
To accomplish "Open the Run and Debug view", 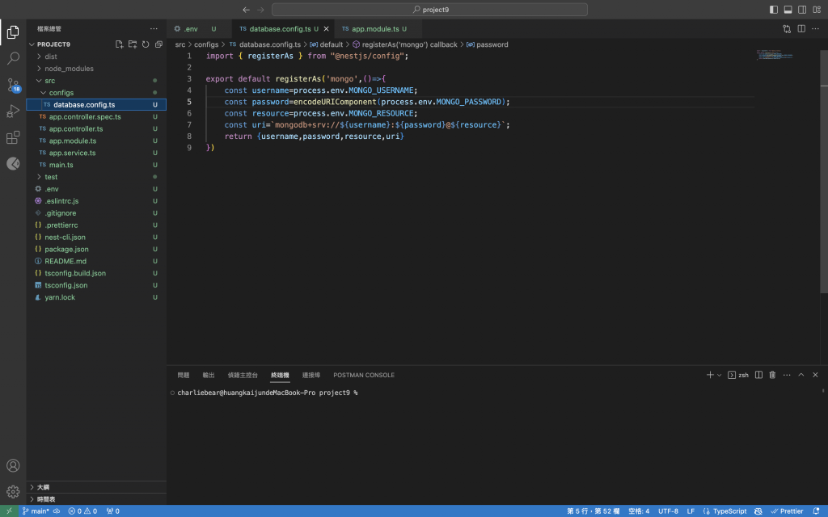I will coord(13,111).
